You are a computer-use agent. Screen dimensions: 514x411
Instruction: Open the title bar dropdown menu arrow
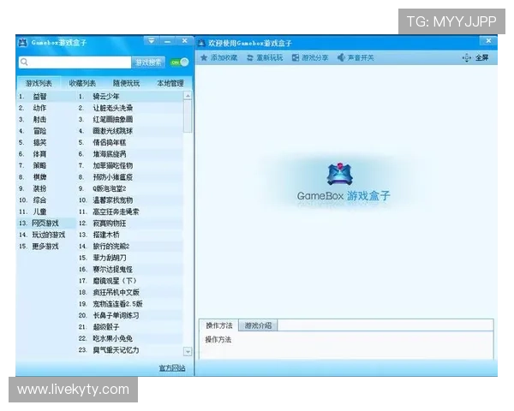click(x=152, y=41)
